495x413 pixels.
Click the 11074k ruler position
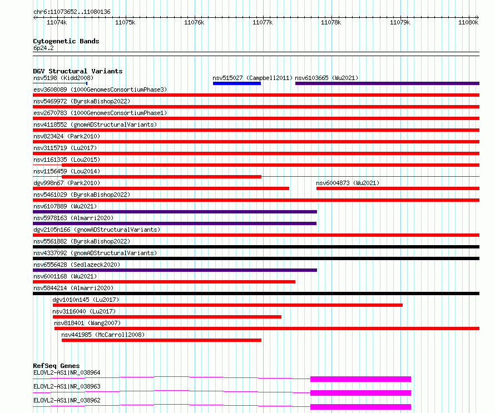pyautogui.click(x=57, y=22)
